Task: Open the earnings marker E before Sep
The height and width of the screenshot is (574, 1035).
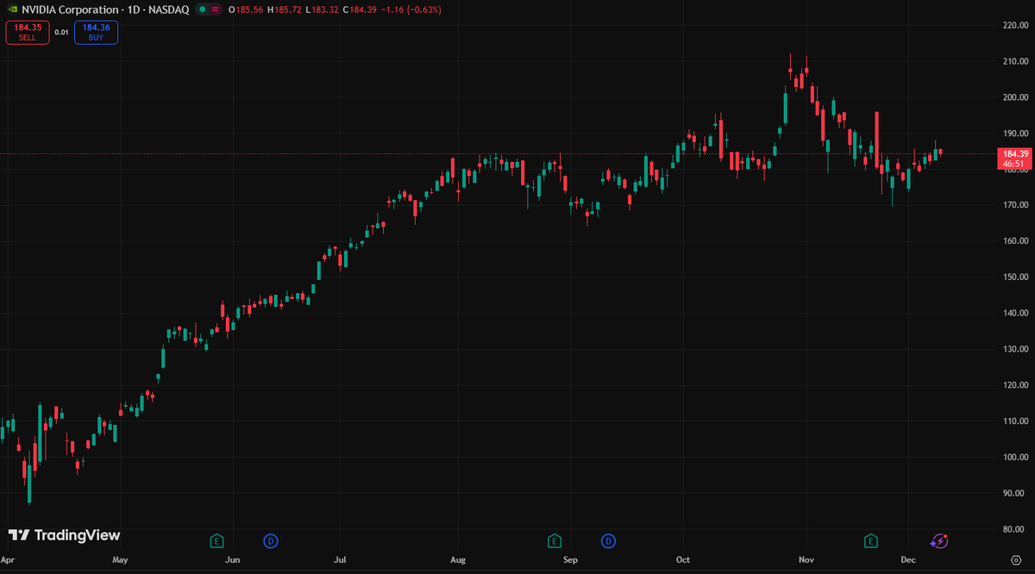Action: [x=555, y=541]
